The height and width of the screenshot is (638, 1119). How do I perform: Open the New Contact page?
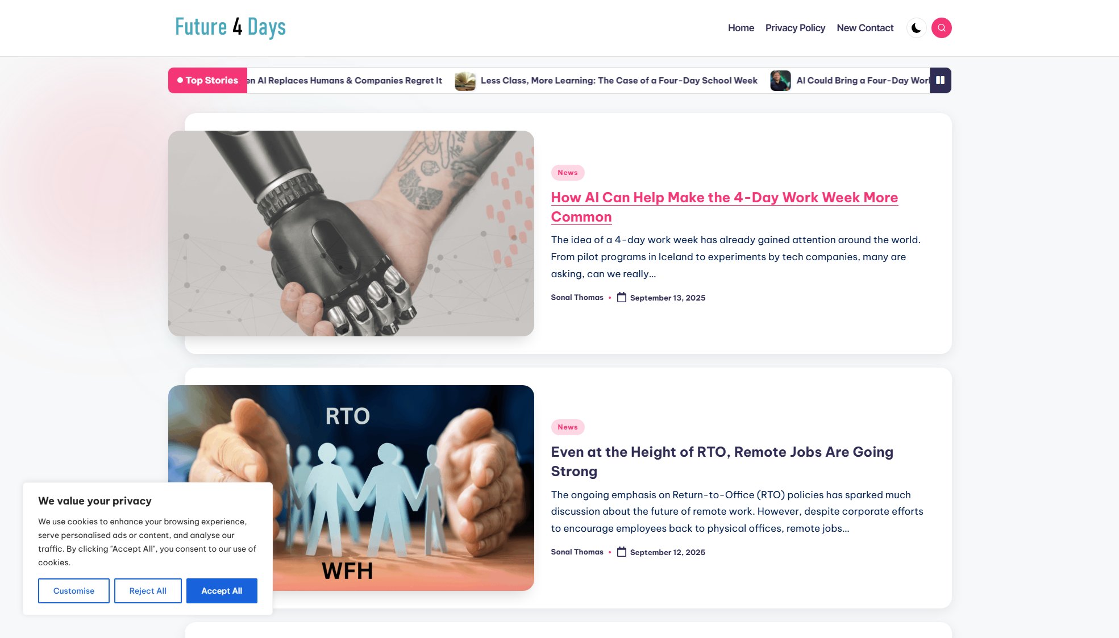pos(865,28)
